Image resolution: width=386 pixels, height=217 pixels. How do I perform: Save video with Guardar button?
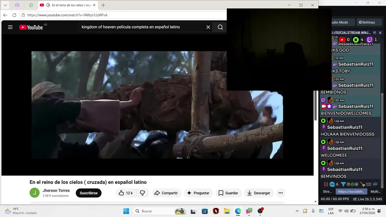pyautogui.click(x=229, y=193)
